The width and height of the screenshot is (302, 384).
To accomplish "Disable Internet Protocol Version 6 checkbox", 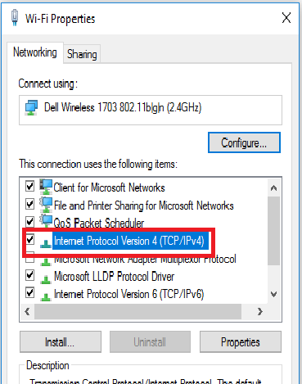I will pos(29,293).
